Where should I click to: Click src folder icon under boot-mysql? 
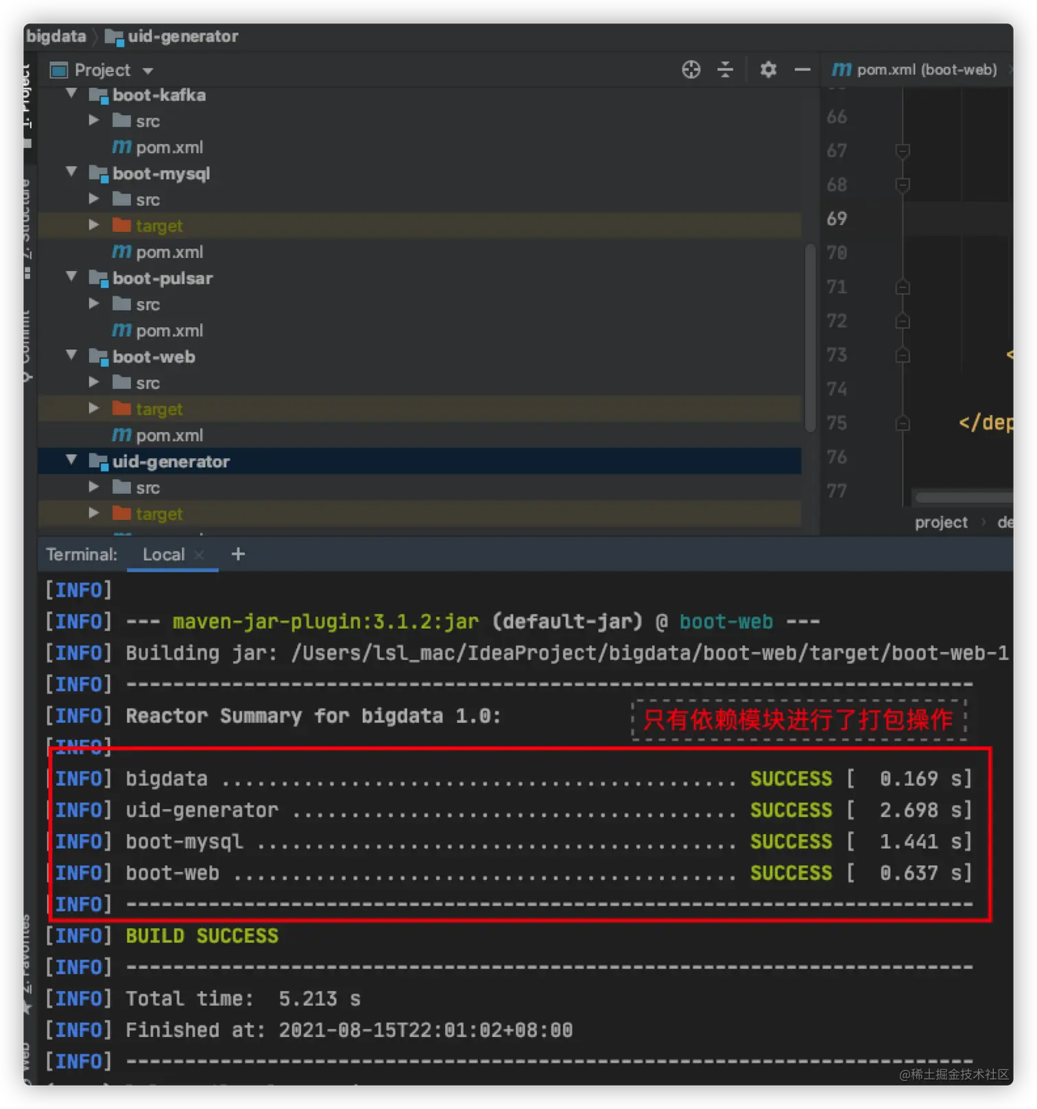pos(121,199)
